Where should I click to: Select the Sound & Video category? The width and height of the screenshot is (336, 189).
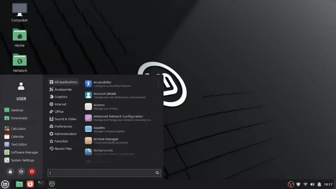tap(63, 119)
